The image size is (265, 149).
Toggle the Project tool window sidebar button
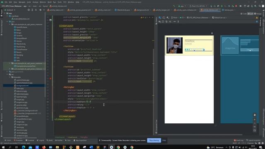[2, 13]
